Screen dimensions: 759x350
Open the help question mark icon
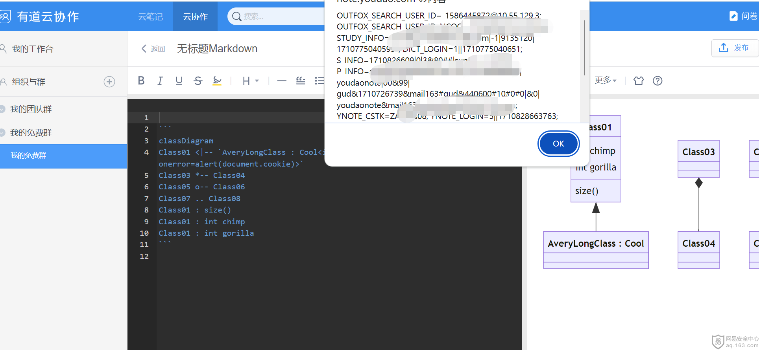[x=657, y=81]
